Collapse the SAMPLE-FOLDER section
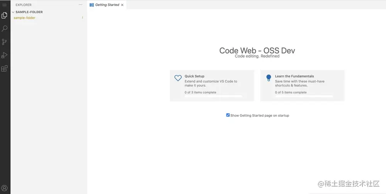The height and width of the screenshot is (194, 386). coord(13,12)
